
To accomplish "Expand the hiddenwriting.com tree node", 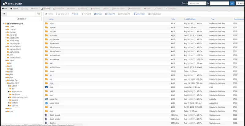I will (x=8, y=97).
